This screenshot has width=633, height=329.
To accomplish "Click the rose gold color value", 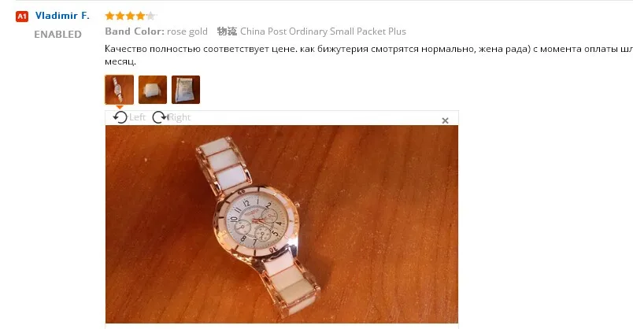I will [187, 31].
